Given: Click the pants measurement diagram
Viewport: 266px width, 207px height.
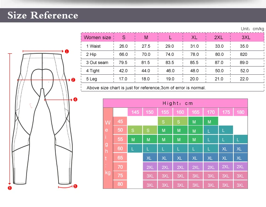Looking at the screenshot, I should coord(42,119).
